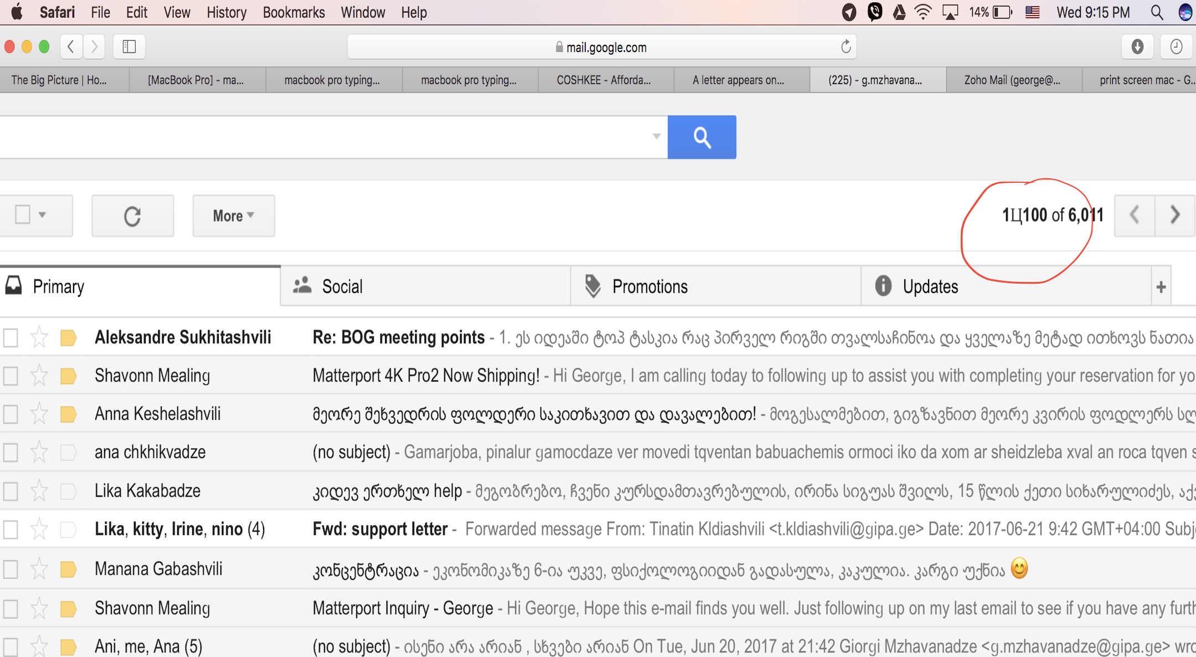Open Safari downloads list
The width and height of the screenshot is (1196, 657).
click(1137, 47)
